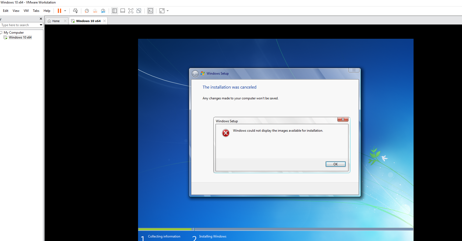Close the Windows Setup error dialog with red X
The image size is (462, 241).
click(x=343, y=119)
